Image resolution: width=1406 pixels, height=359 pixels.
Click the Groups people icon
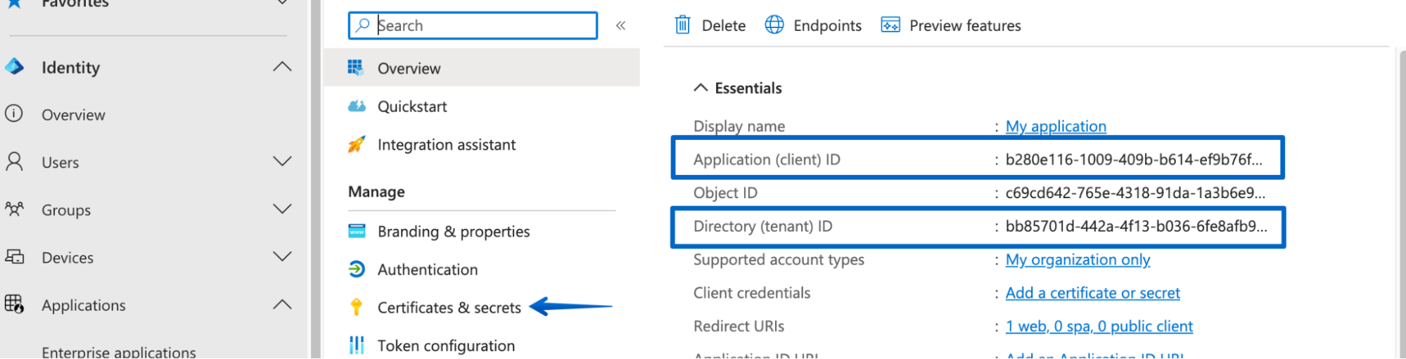click(x=14, y=209)
